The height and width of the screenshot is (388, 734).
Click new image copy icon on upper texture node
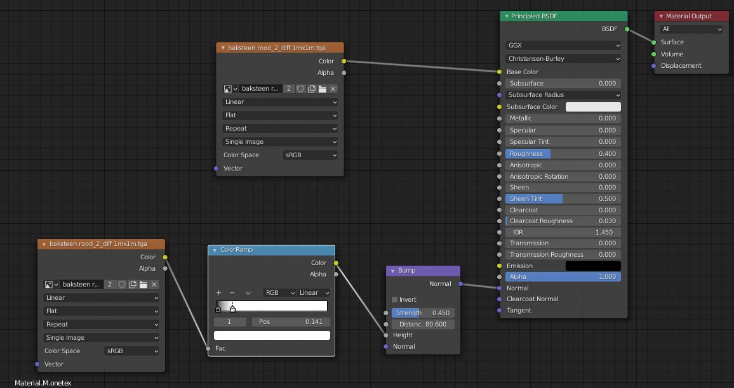click(311, 89)
